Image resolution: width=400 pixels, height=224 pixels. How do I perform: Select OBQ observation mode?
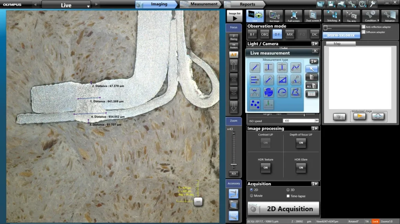(x=264, y=34)
